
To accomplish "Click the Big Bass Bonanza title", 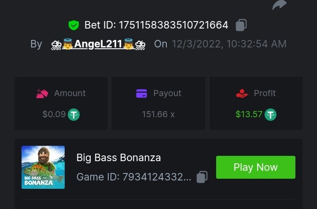I will (x=118, y=157).
